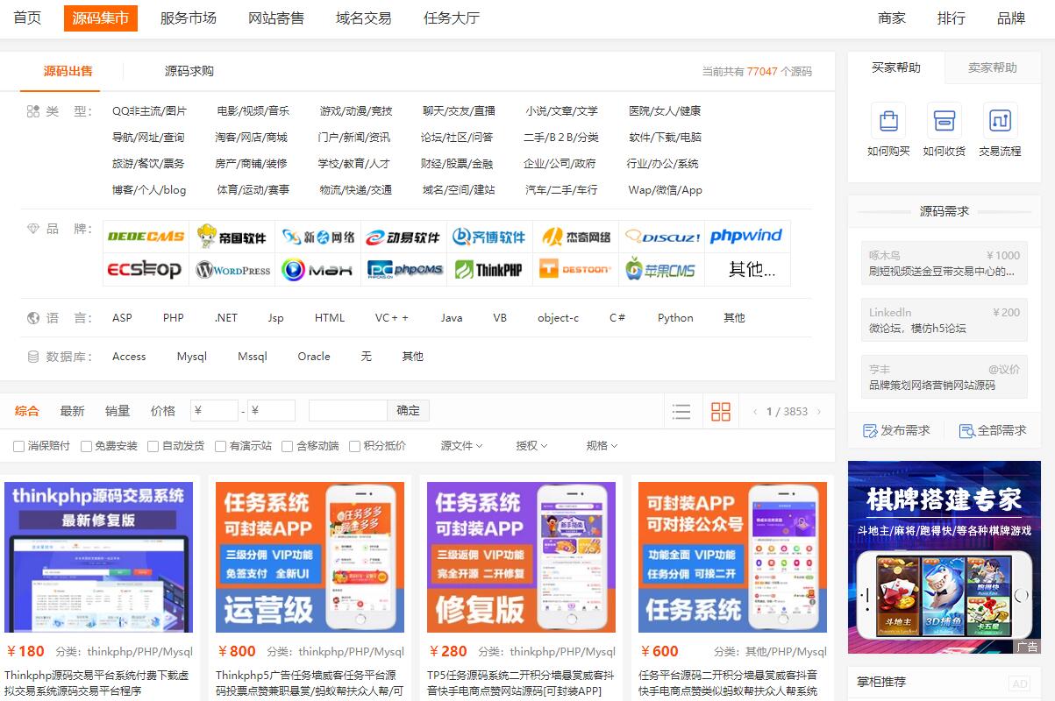Select the 新云网络 brand logo
The height and width of the screenshot is (701, 1055).
(317, 237)
